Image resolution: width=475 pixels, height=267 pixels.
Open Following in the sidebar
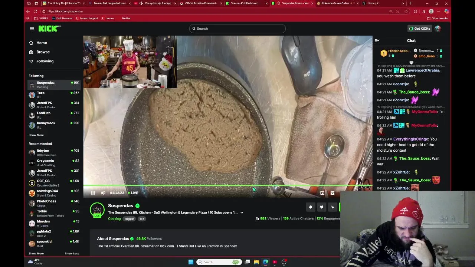(45, 61)
